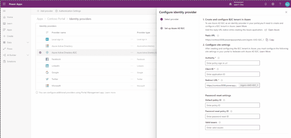The height and width of the screenshot is (138, 291).
Task: Focus the Default policy ID field
Action: 232,105
